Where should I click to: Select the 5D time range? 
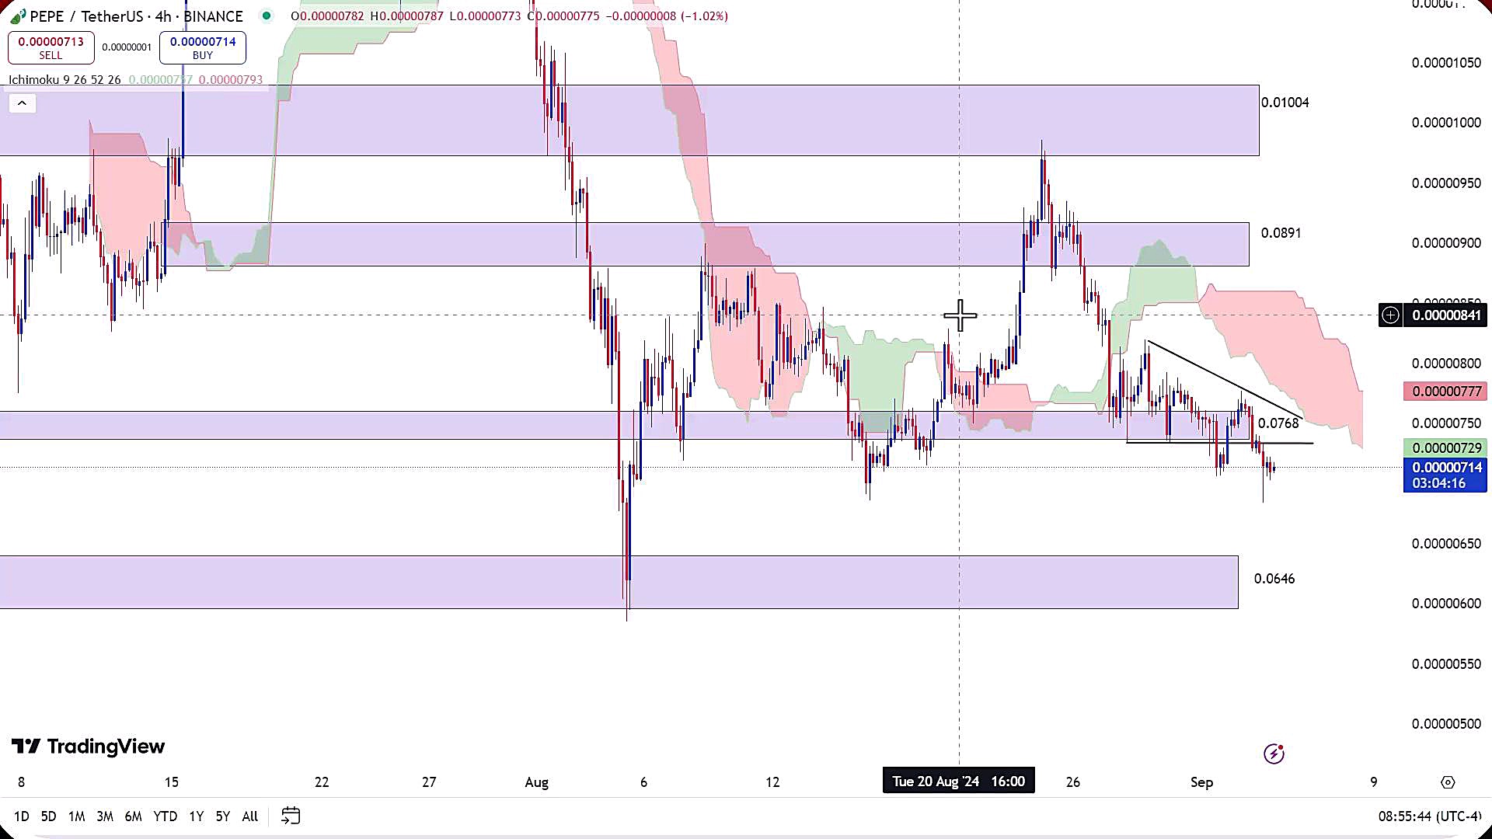click(x=48, y=816)
